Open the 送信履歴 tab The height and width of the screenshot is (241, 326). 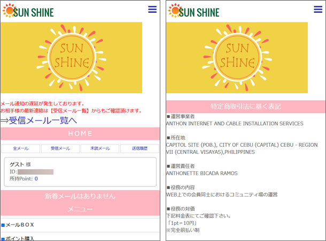[139, 148]
